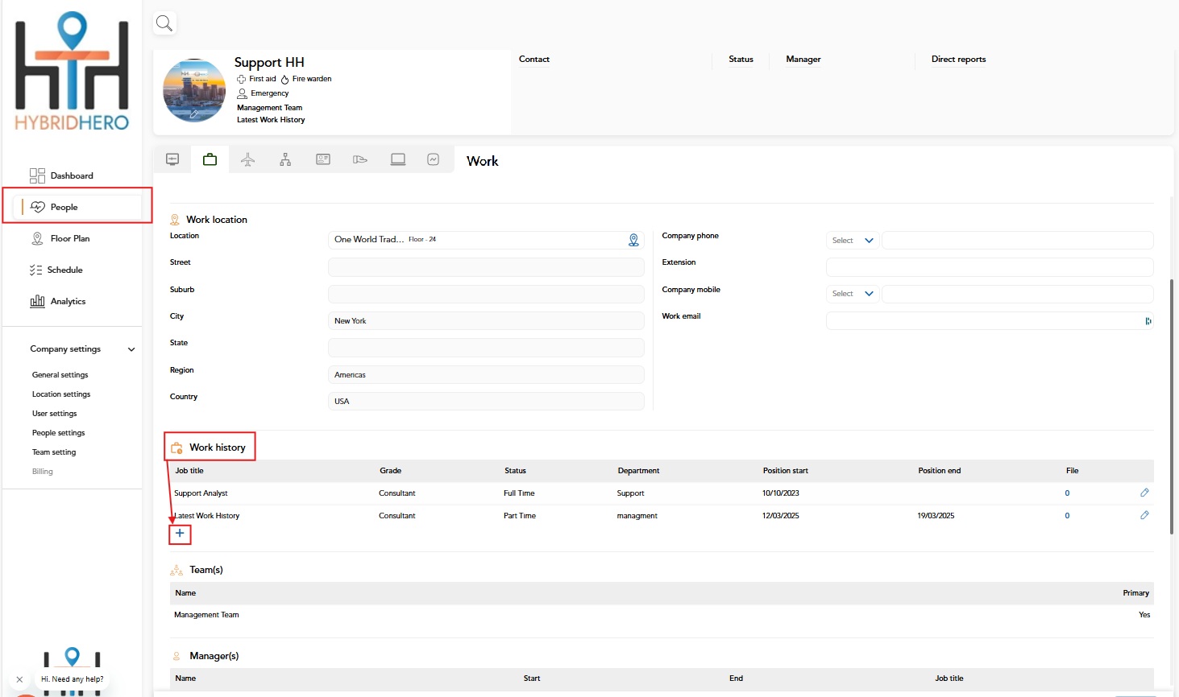The height and width of the screenshot is (697, 1179).
Task: Open Location settings
Action: pyautogui.click(x=61, y=394)
